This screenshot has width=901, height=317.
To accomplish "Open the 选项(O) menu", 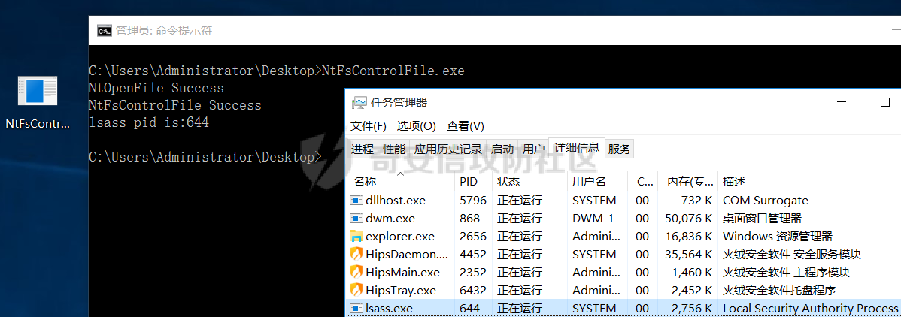I will pyautogui.click(x=416, y=126).
